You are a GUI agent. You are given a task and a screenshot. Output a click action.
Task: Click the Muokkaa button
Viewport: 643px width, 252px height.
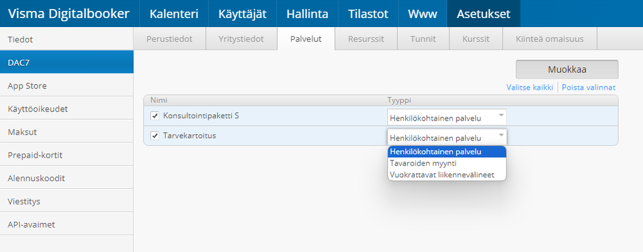pyautogui.click(x=567, y=70)
